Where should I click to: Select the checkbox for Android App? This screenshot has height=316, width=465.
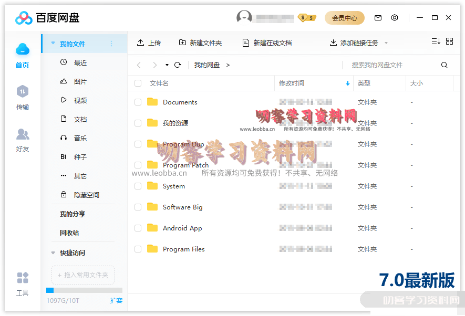(x=138, y=228)
